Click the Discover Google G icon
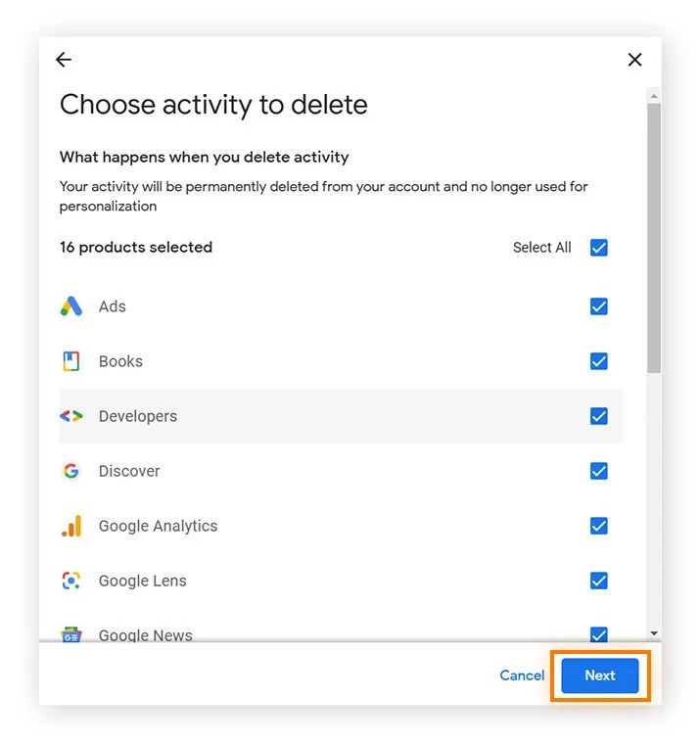 [70, 471]
